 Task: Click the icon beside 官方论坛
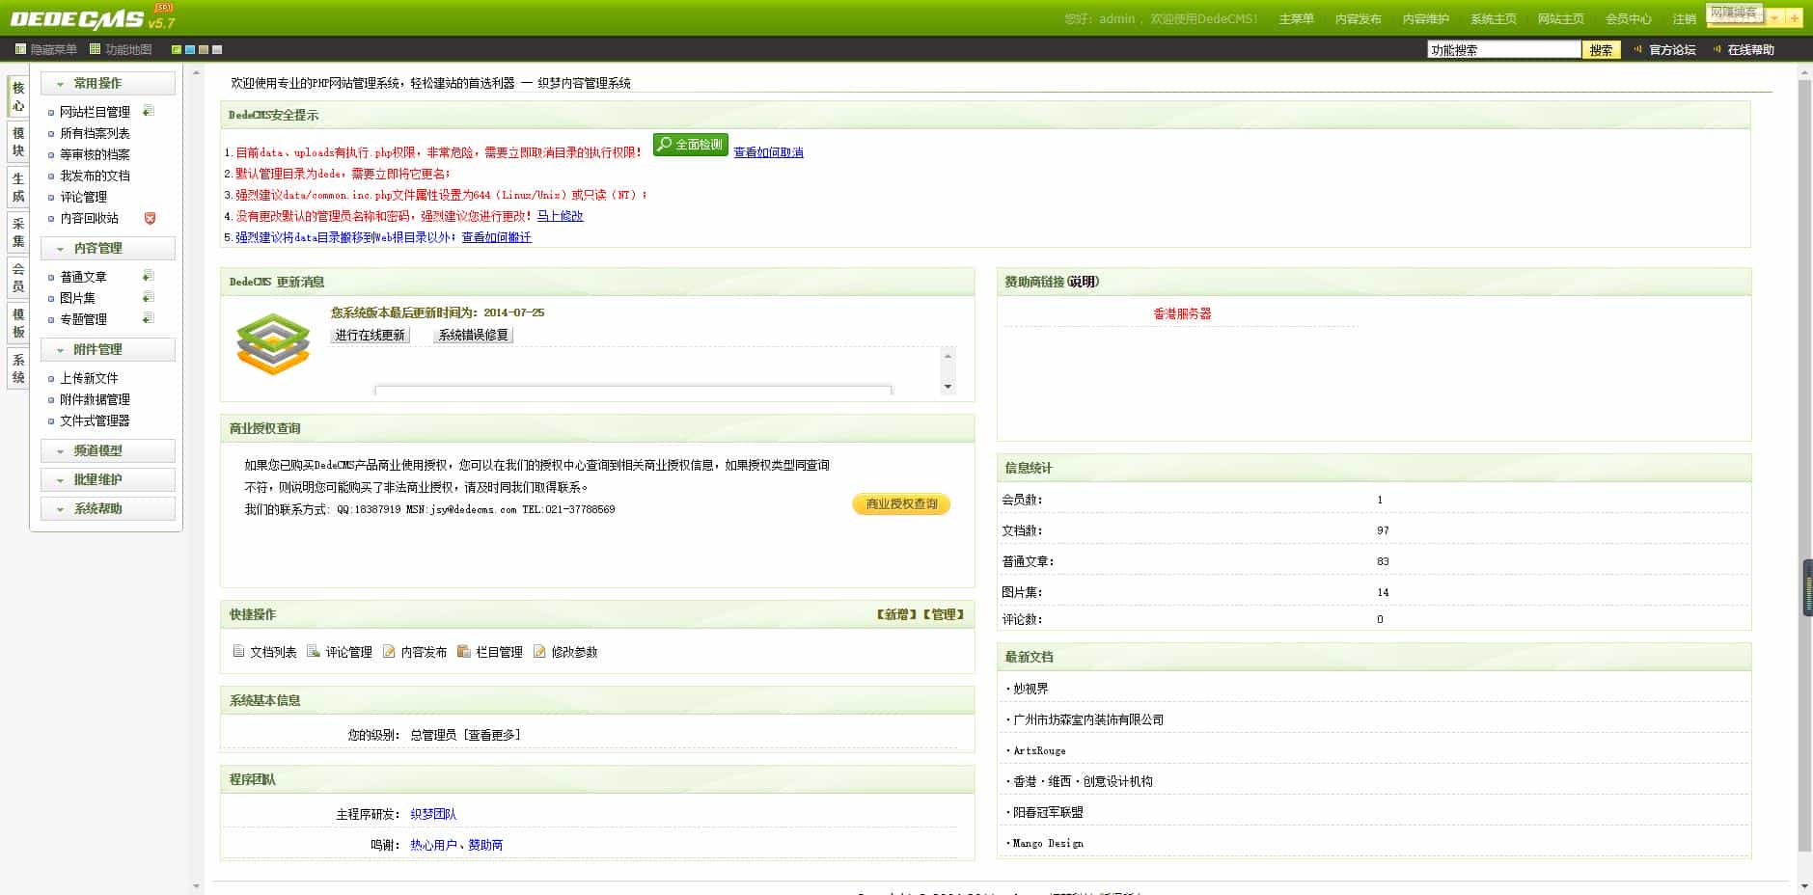[x=1638, y=49]
